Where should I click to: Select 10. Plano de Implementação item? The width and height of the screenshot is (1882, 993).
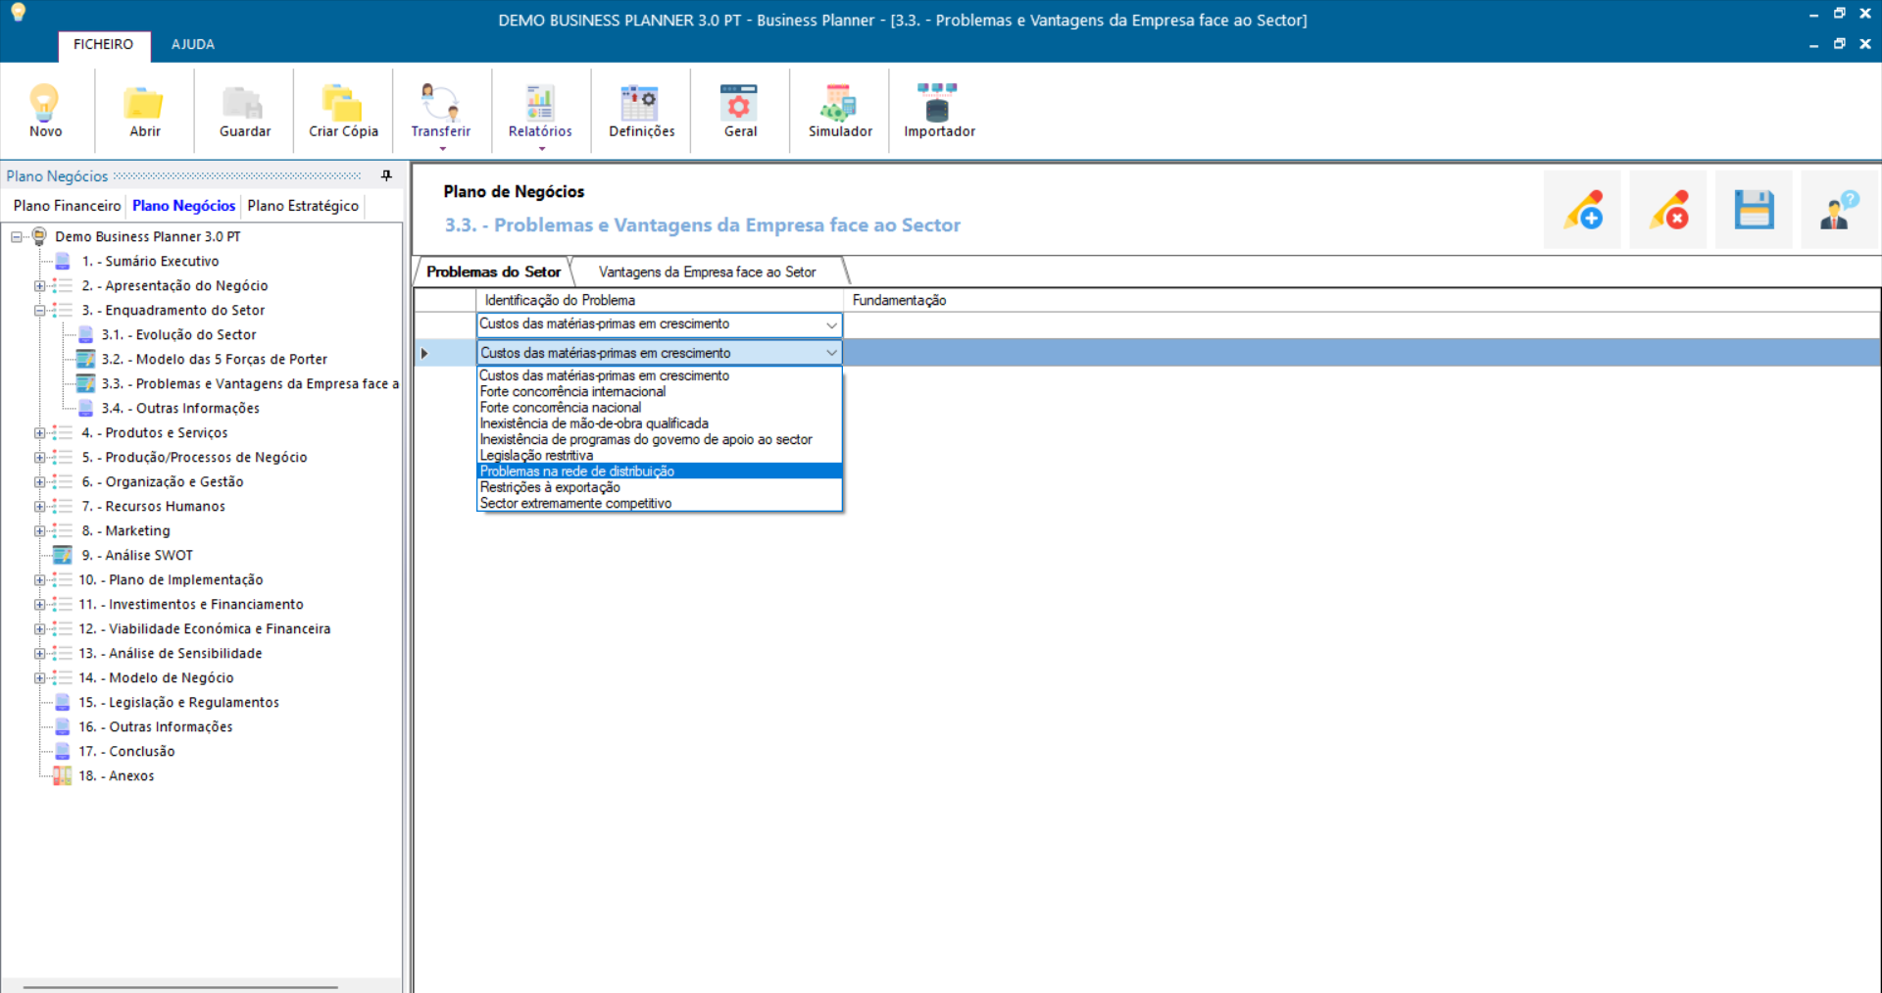172,579
